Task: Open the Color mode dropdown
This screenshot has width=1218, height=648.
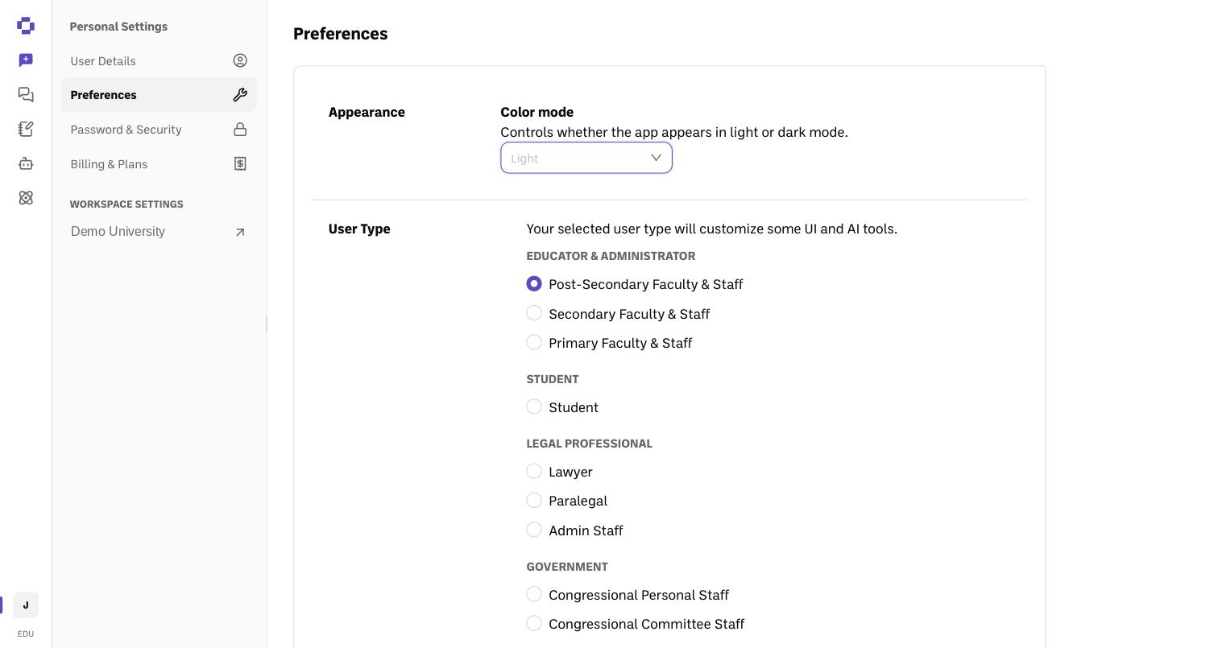Action: (586, 158)
